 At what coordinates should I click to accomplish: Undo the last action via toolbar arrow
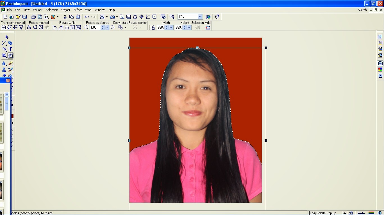coord(86,17)
